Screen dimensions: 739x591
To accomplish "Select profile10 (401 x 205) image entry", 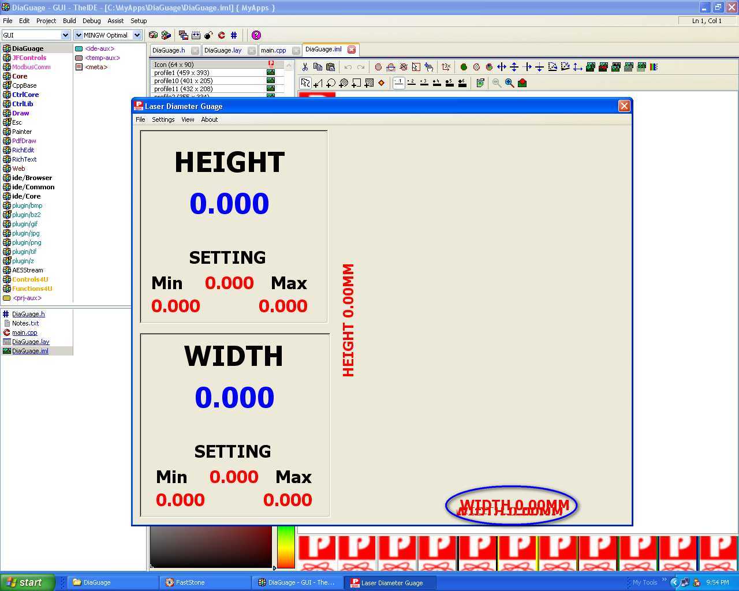I will [x=183, y=81].
